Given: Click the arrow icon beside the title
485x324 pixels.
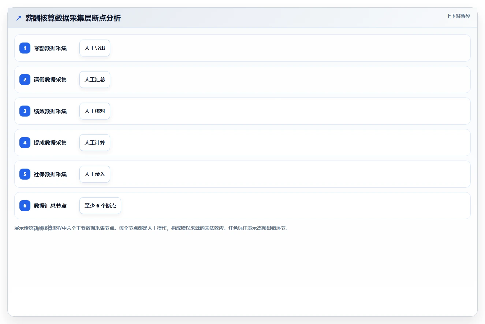Looking at the screenshot, I should (x=19, y=18).
